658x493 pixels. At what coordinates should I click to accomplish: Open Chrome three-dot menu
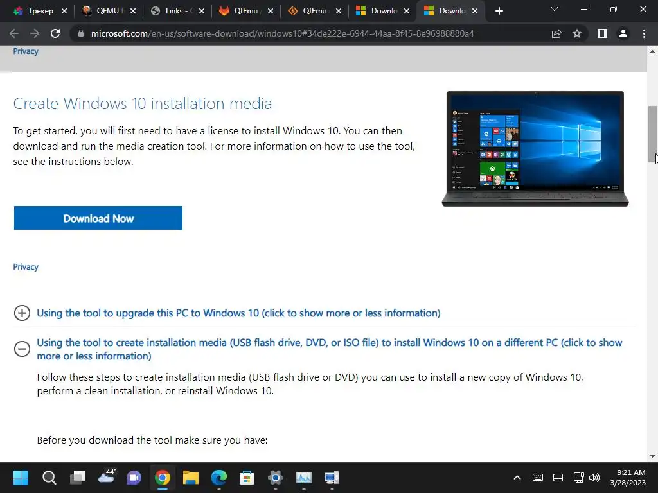pos(644,33)
